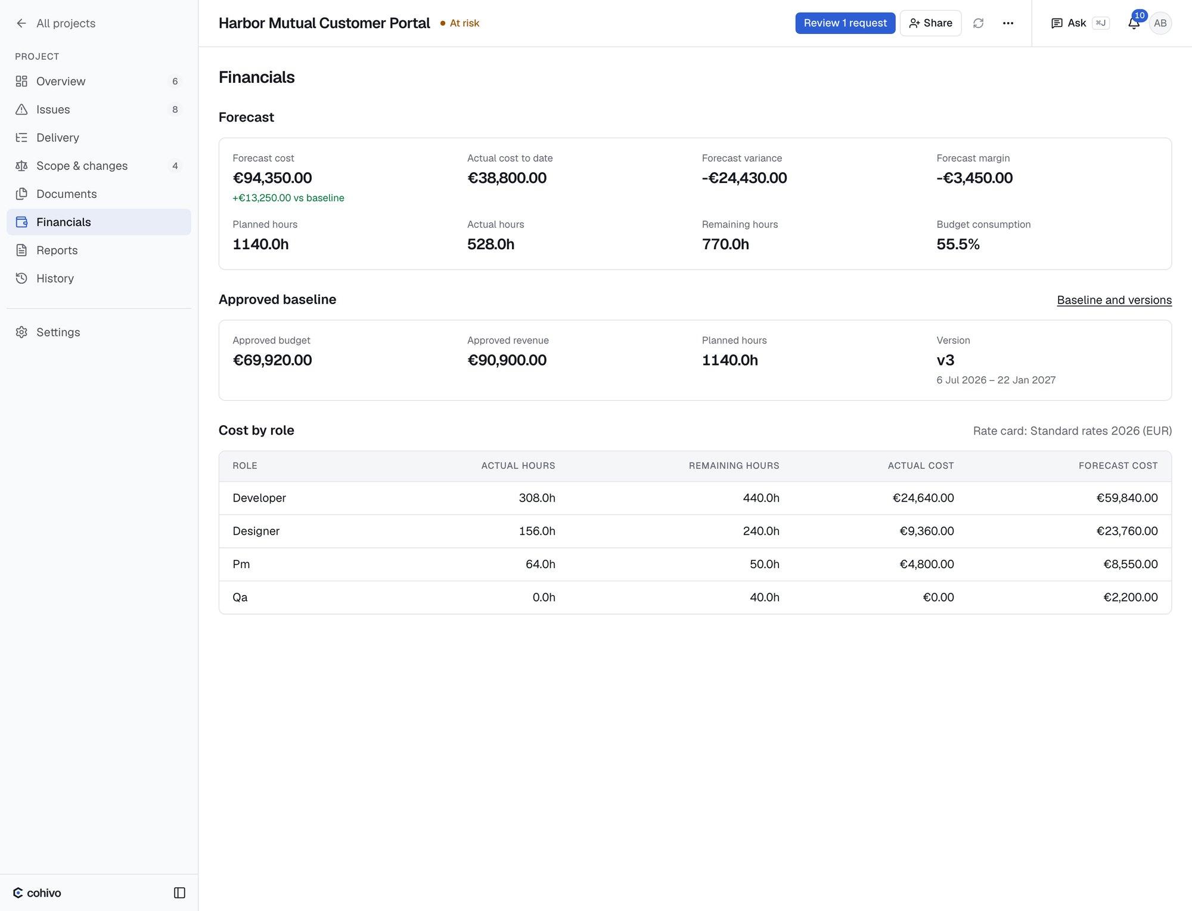Viewport: 1192px width, 911px height.
Task: Return to All projects
Action: pos(56,23)
